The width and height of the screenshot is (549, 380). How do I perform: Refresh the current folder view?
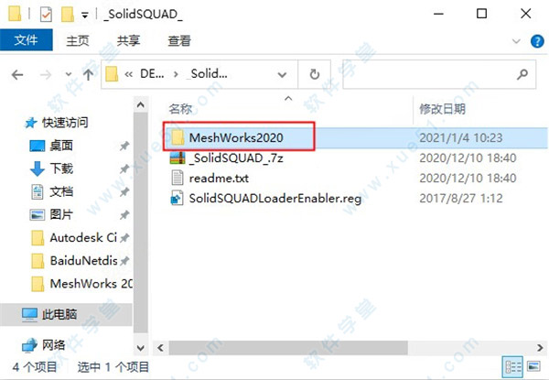click(x=315, y=74)
